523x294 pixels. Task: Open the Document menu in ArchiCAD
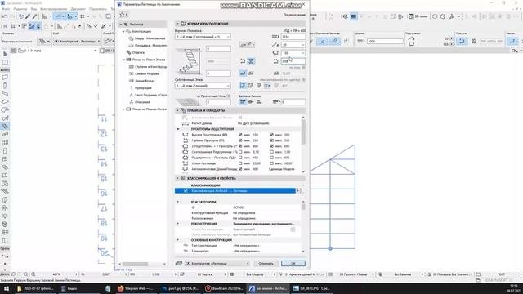point(78,9)
